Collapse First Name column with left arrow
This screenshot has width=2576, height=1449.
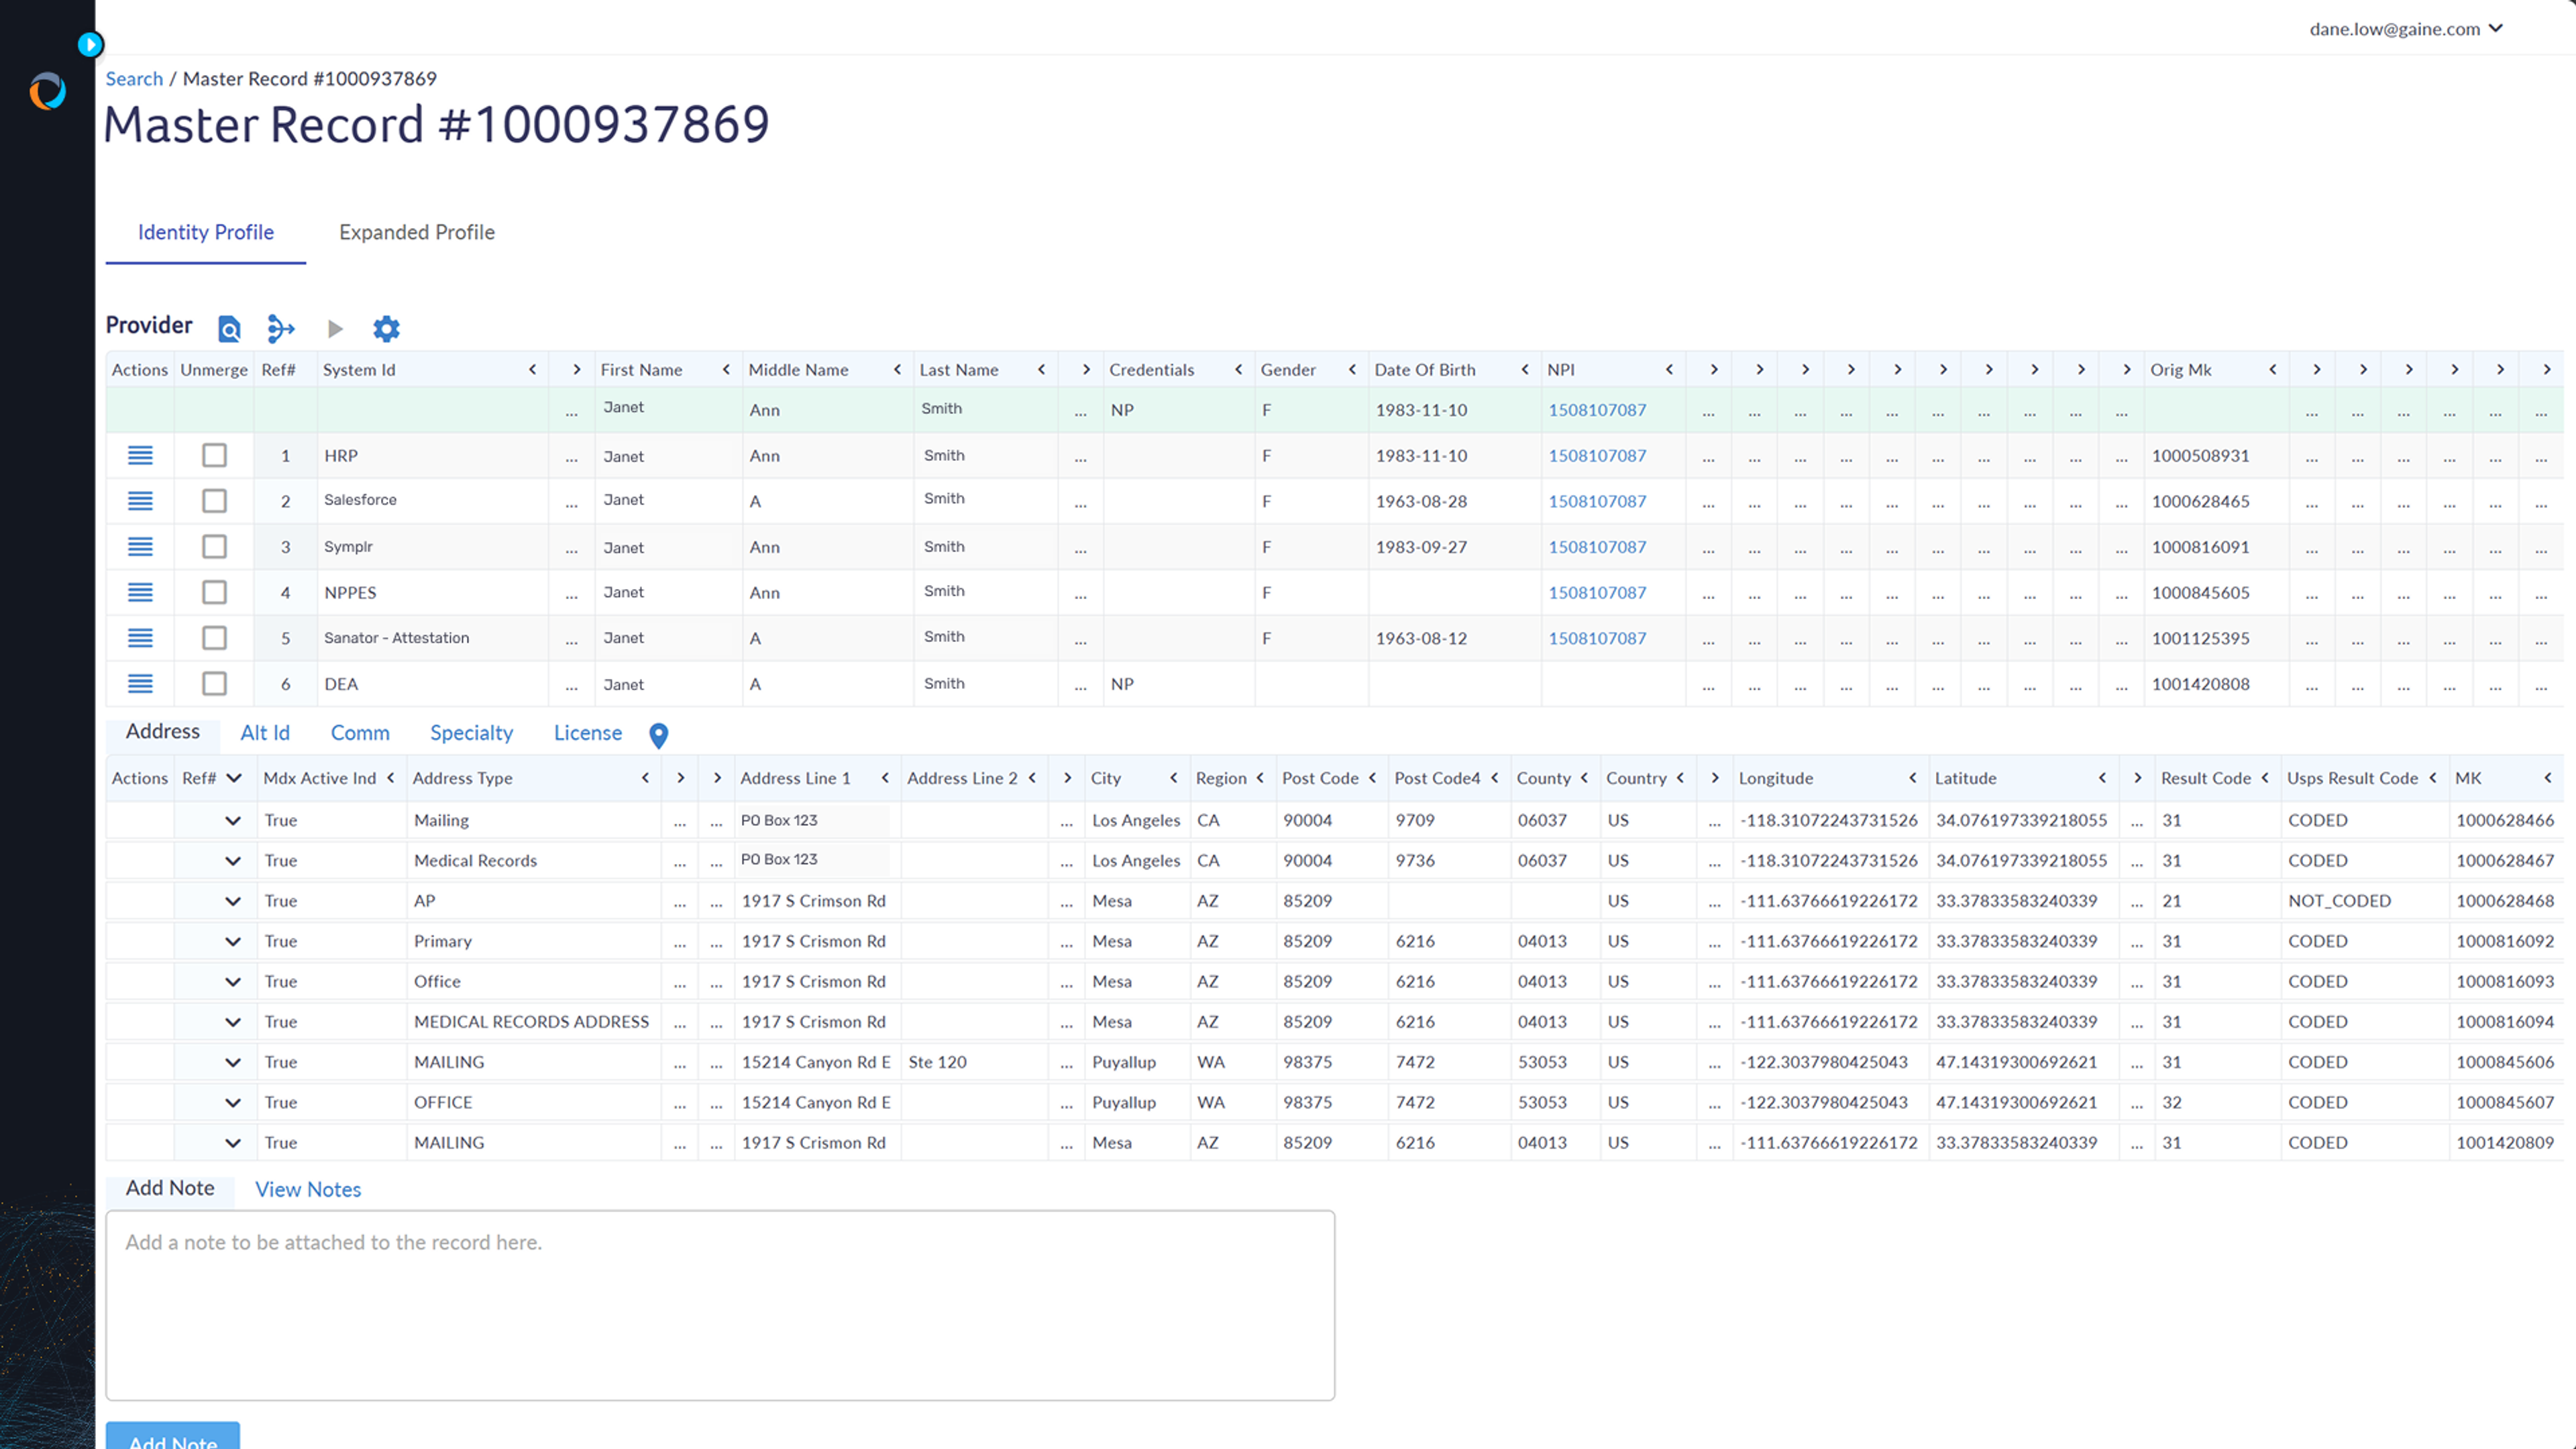coord(726,370)
